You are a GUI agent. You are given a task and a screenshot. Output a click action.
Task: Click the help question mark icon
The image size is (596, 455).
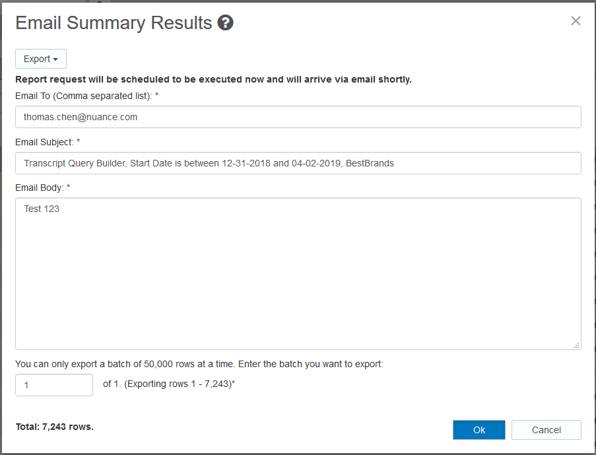(x=226, y=24)
